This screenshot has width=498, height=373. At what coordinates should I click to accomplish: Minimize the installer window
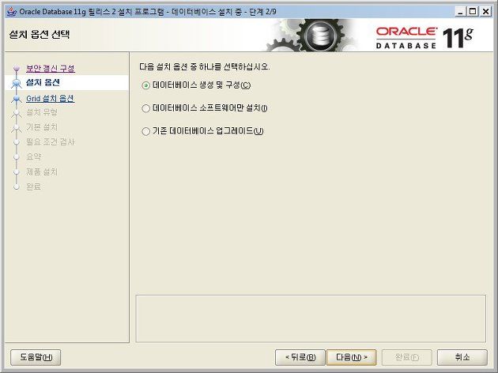point(461,12)
